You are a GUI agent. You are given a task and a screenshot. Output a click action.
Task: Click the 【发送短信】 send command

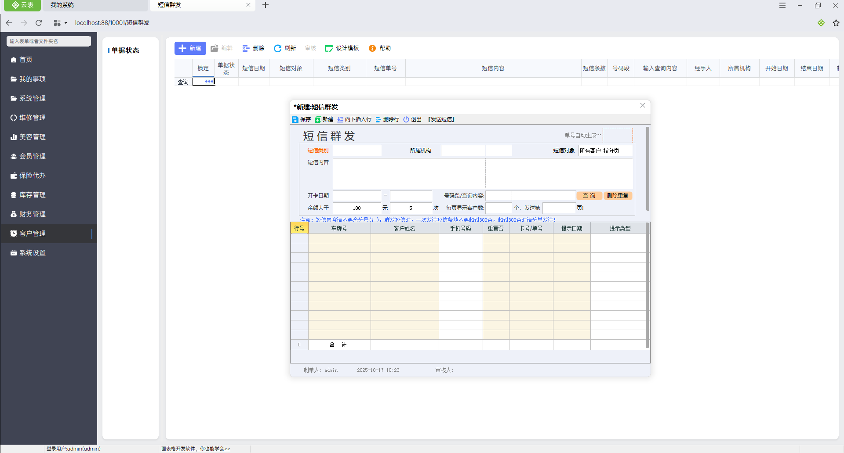coord(441,119)
